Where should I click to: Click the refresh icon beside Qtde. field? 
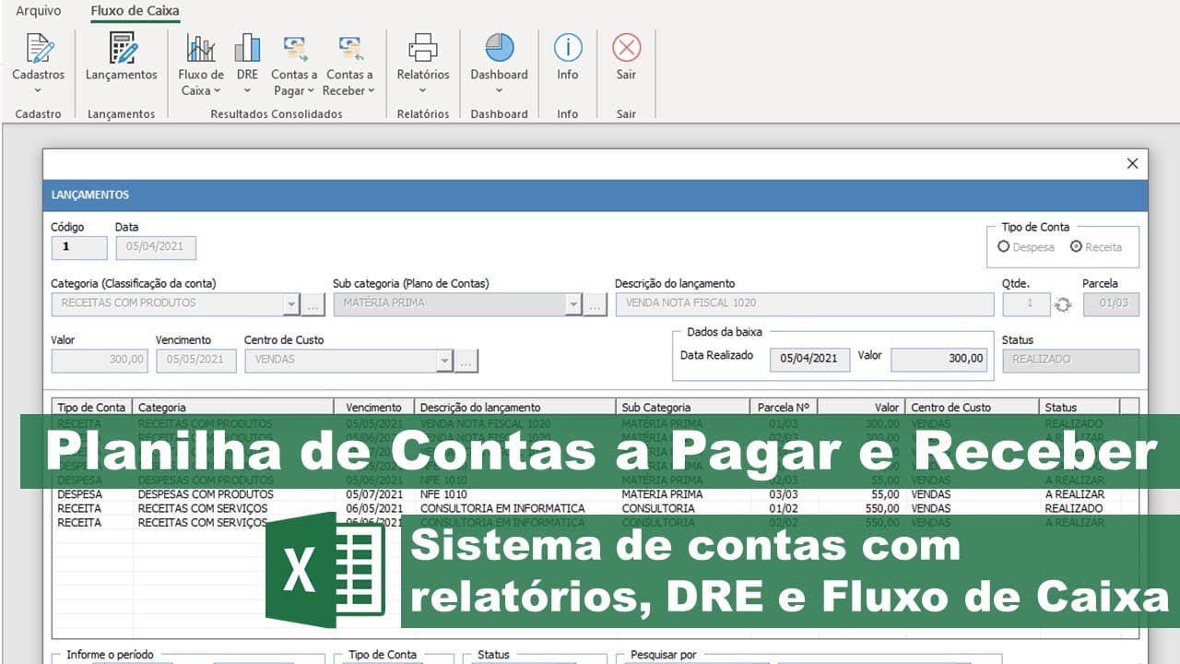point(1063,304)
